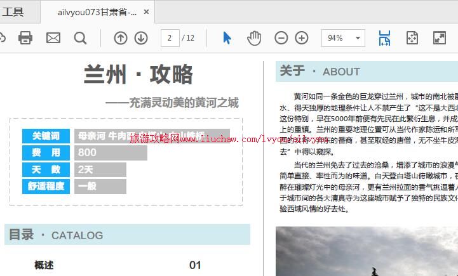Zoom out with the minus button
The image size is (458, 276).
pyautogui.click(x=281, y=38)
